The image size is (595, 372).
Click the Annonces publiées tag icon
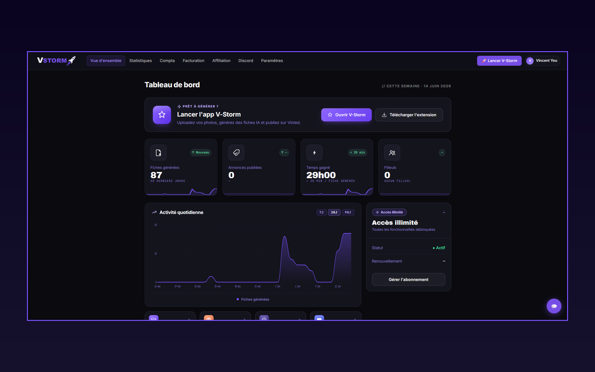tap(236, 153)
